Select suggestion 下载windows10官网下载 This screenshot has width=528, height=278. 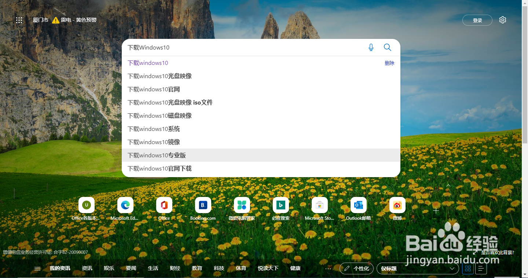click(261, 169)
